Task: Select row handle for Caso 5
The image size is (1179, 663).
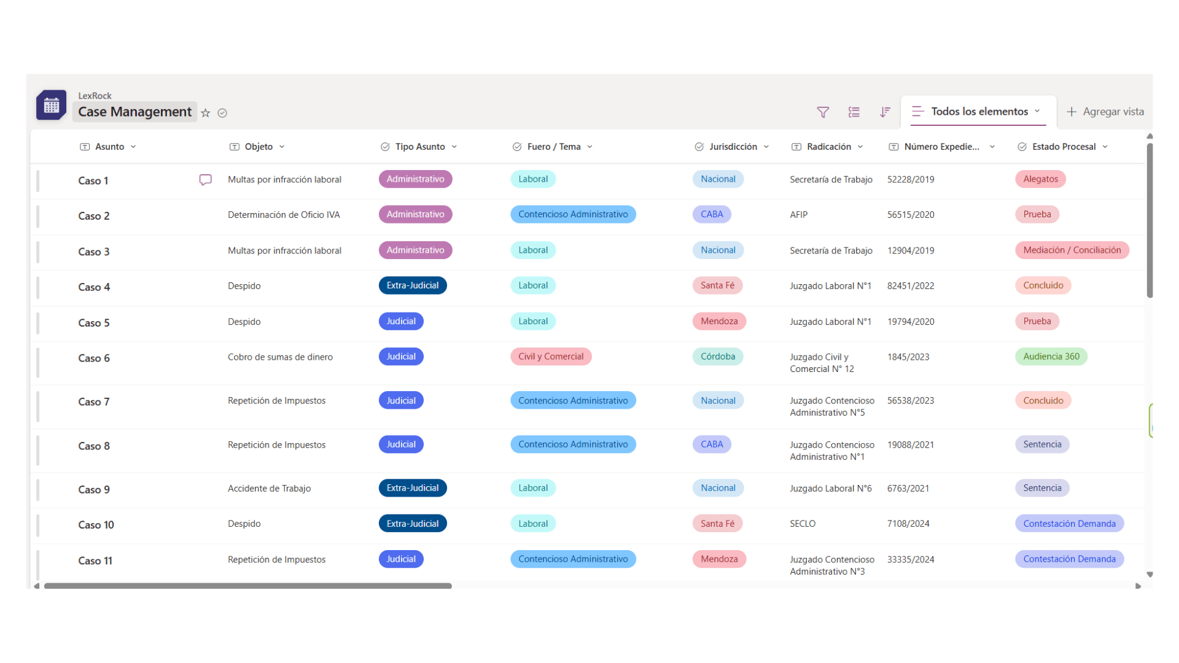Action: click(38, 323)
